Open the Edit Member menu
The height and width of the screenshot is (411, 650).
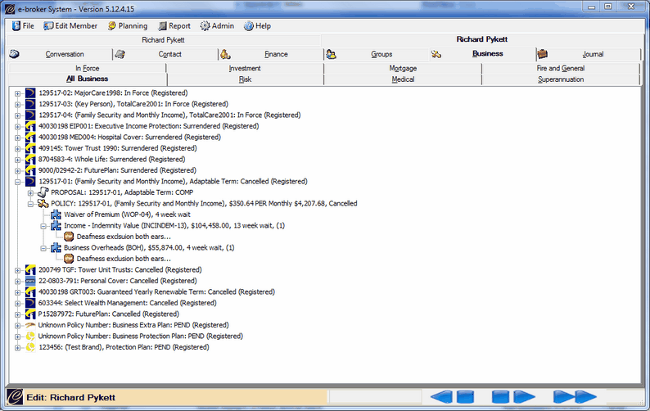[70, 25]
